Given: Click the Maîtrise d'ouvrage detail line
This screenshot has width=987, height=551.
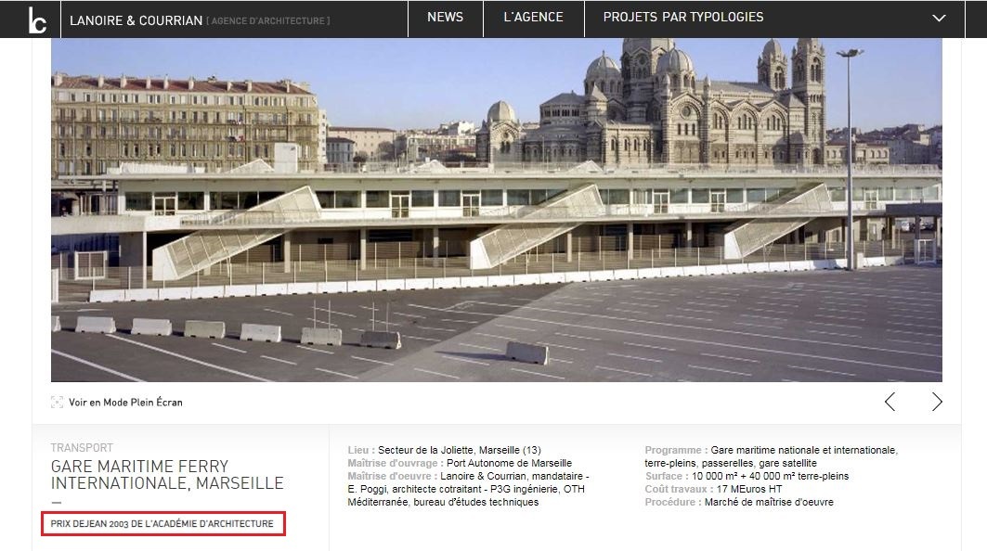Looking at the screenshot, I should [x=460, y=463].
